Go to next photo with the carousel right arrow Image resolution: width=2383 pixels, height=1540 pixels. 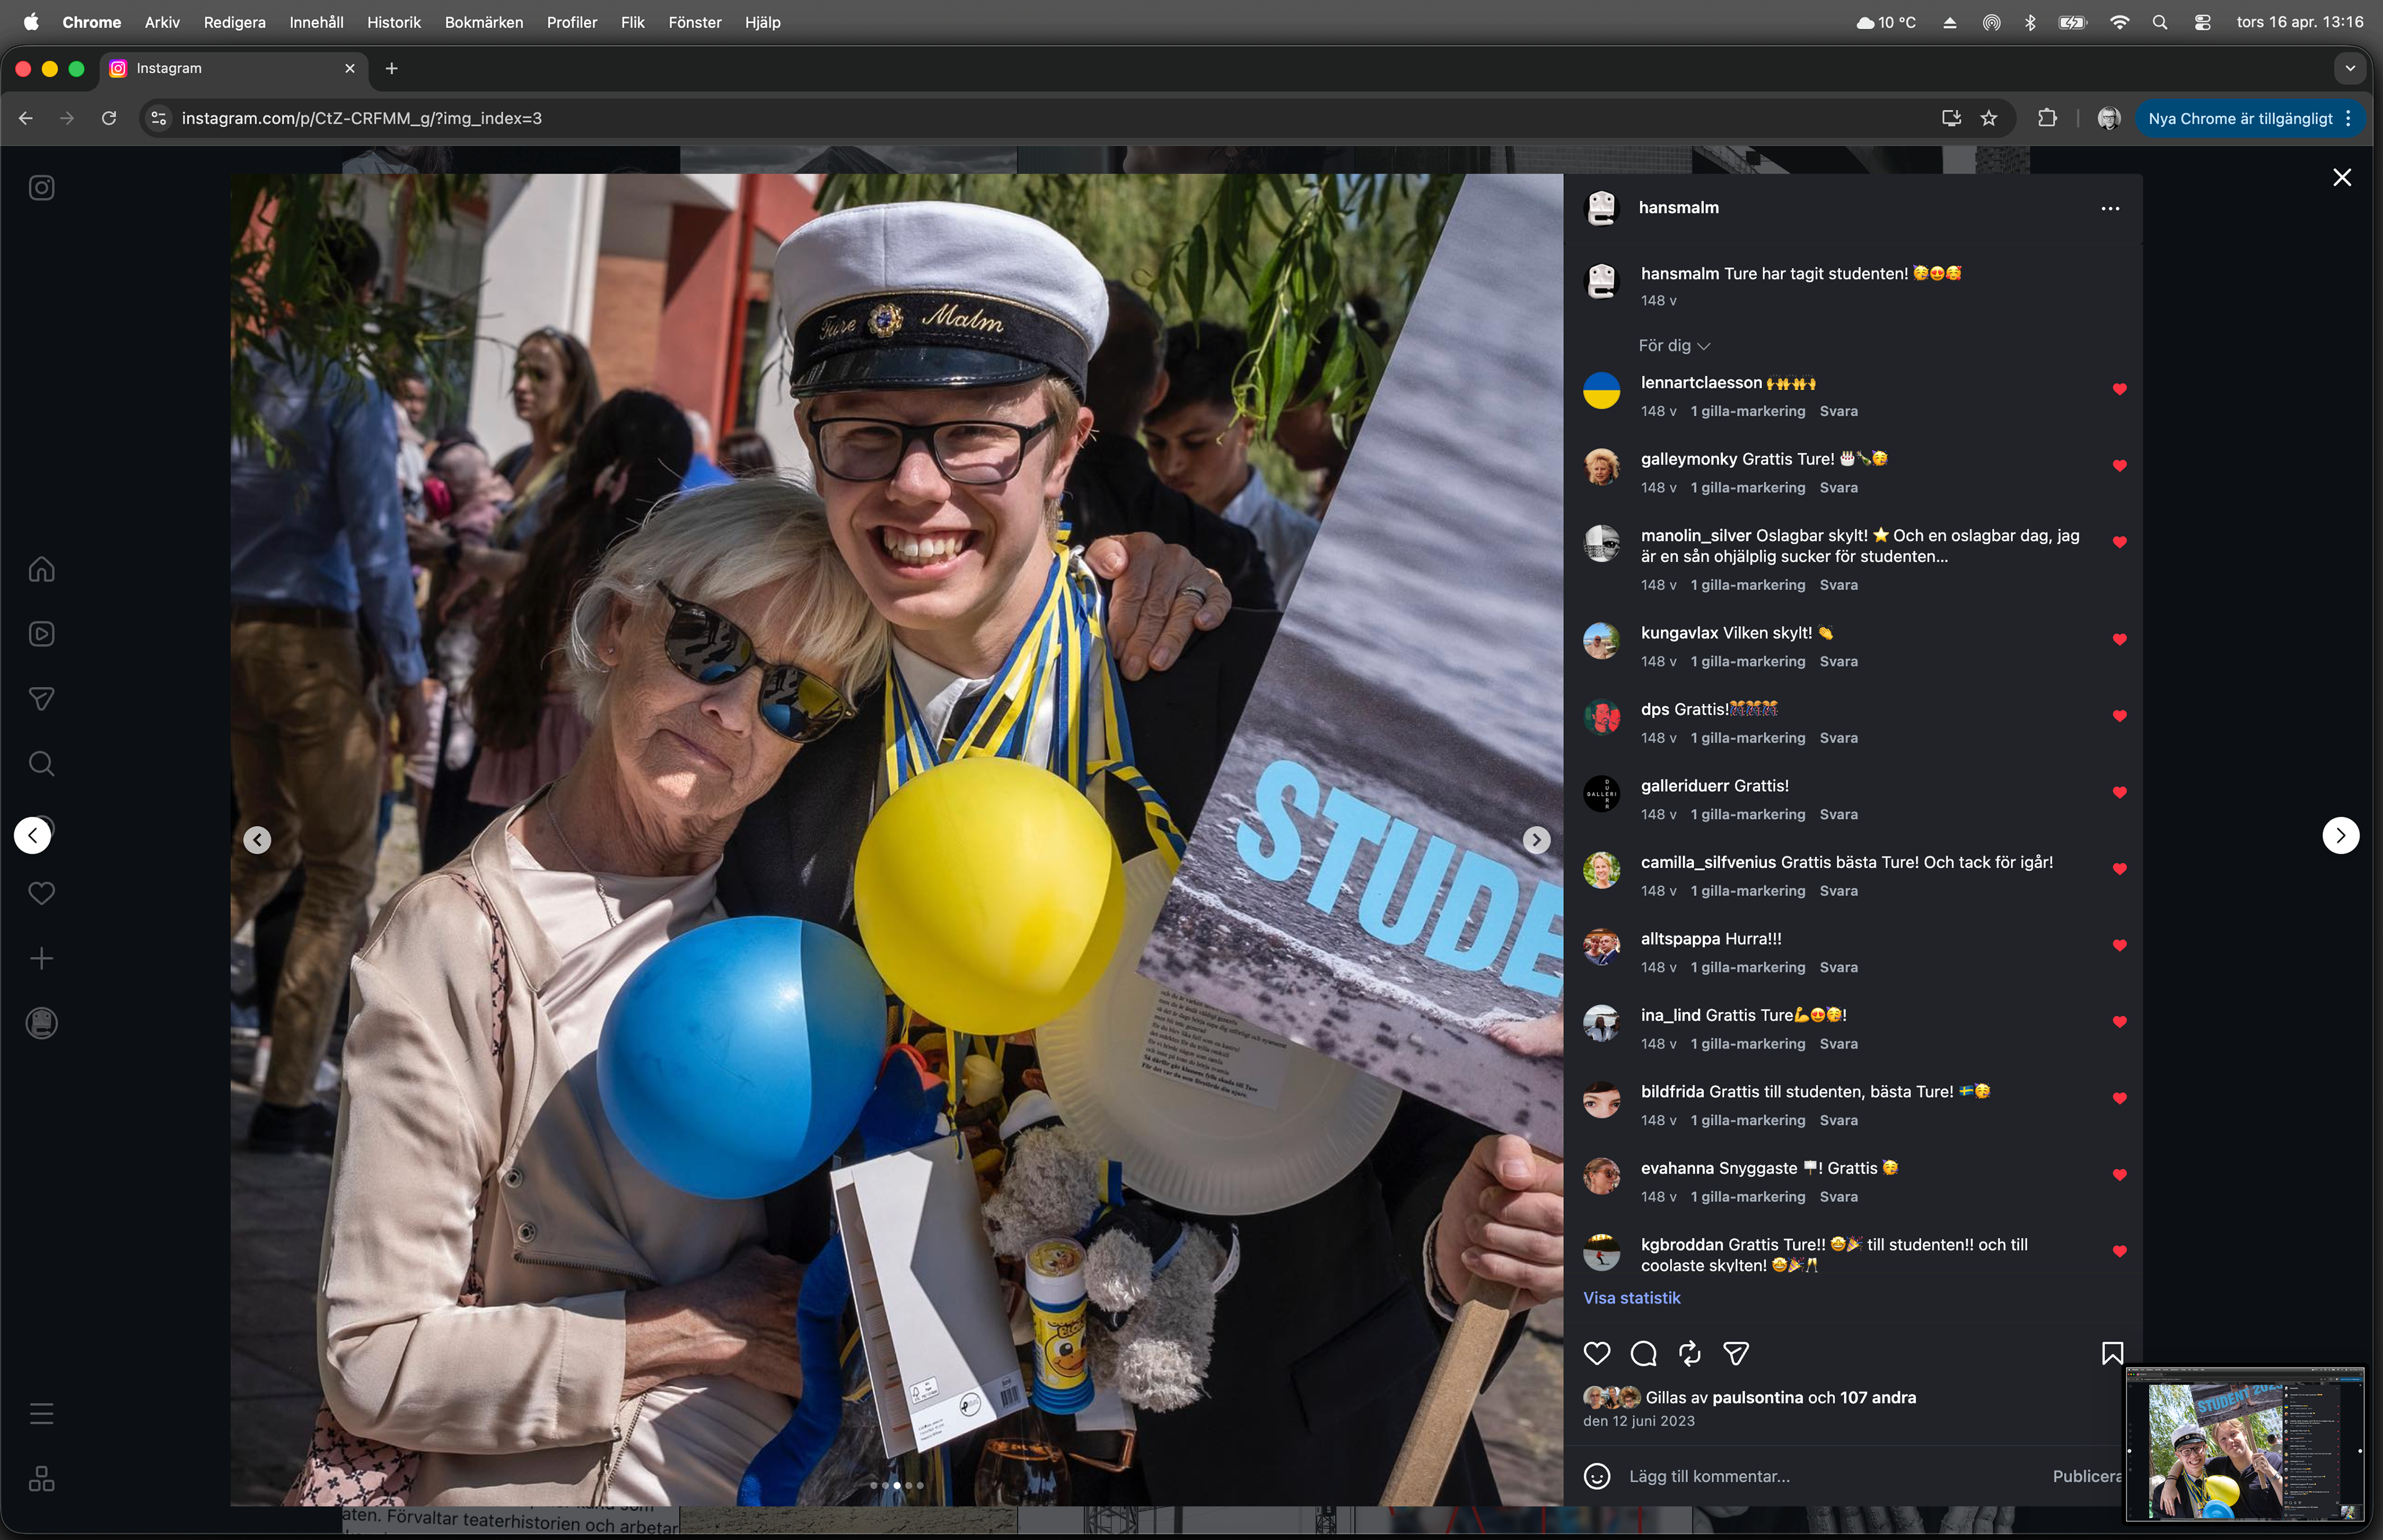[x=1536, y=840]
